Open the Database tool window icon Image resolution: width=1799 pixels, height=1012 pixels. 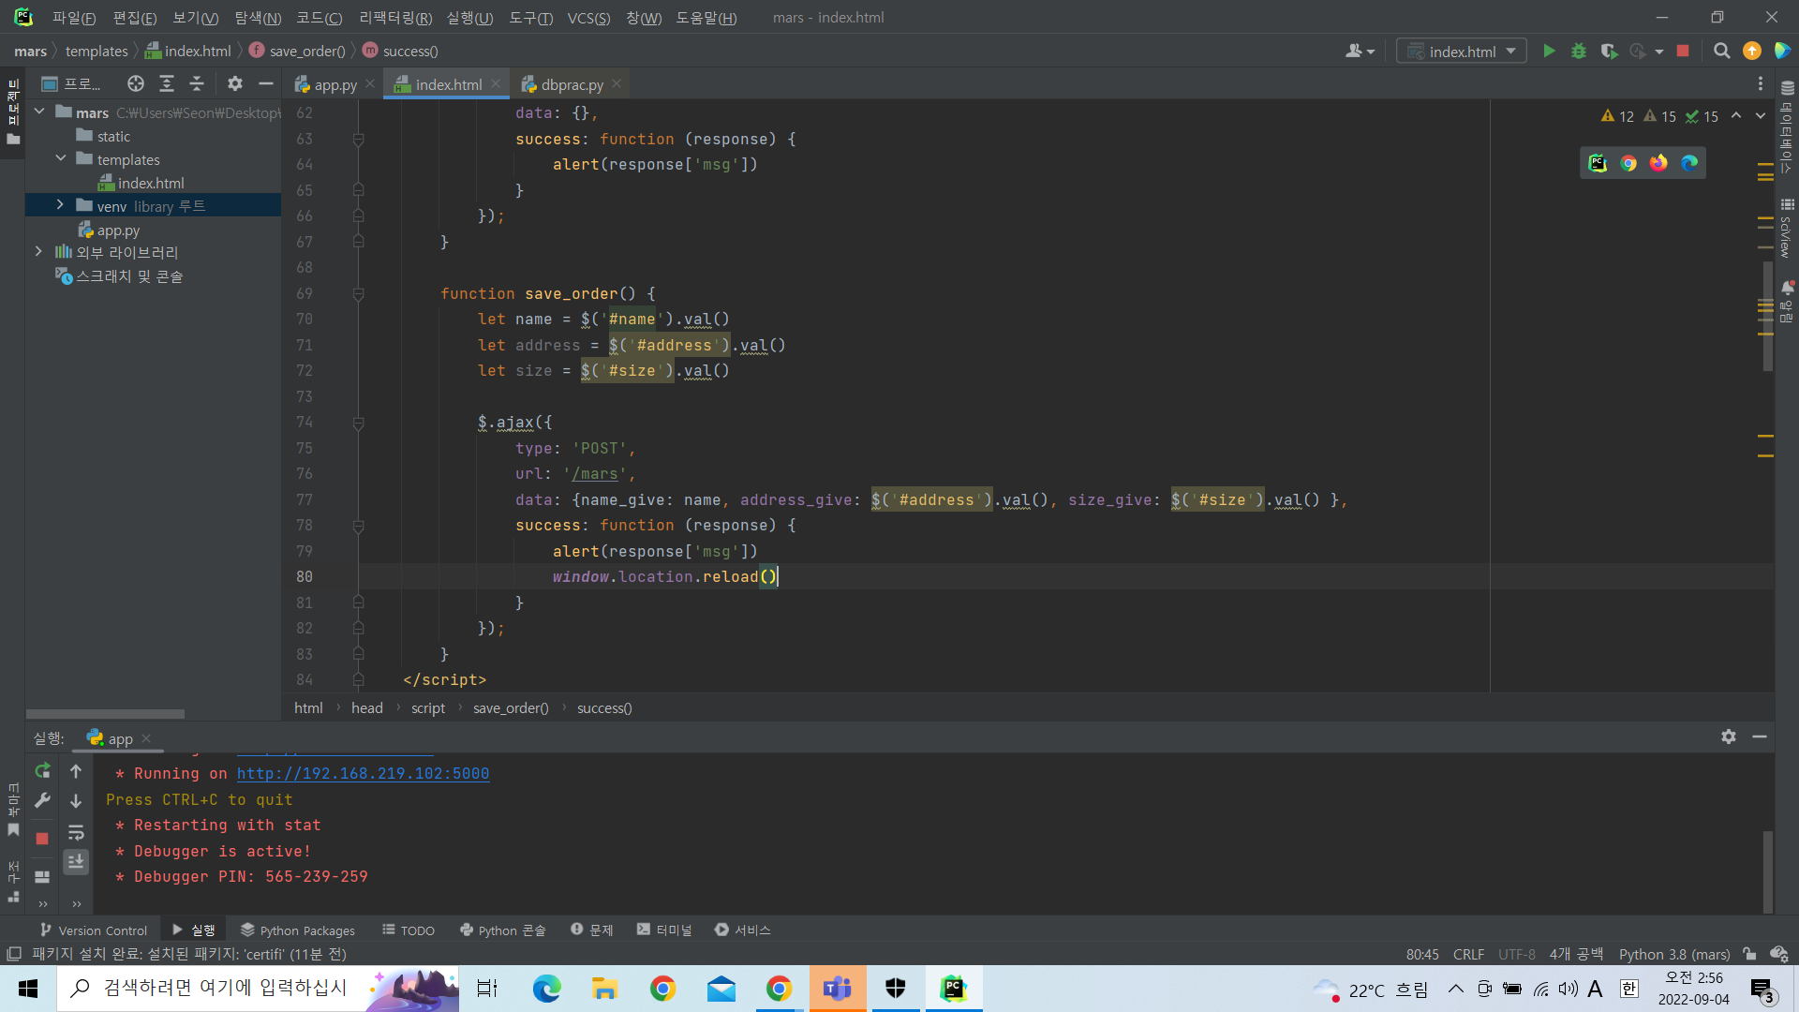pos(1787,88)
